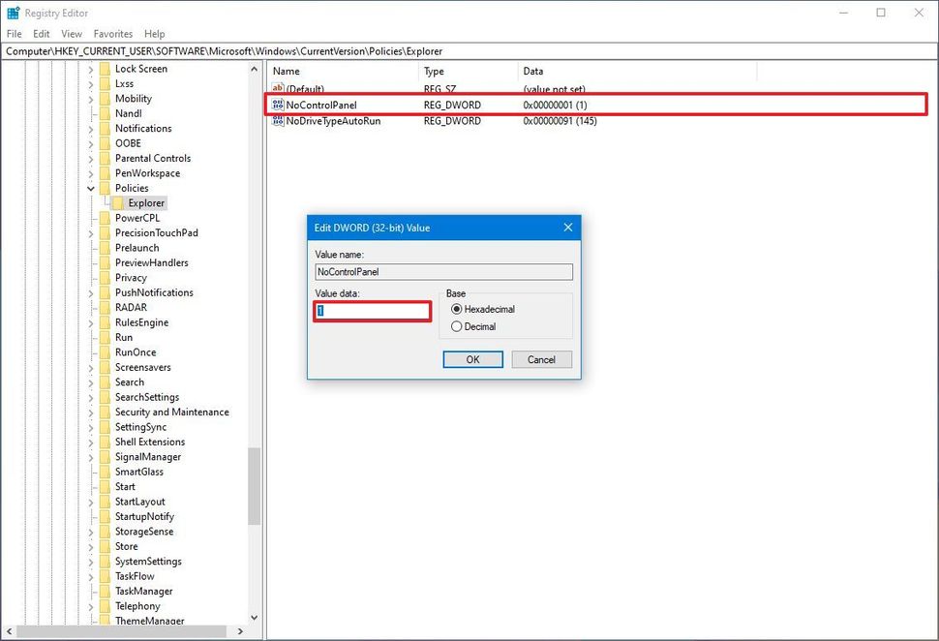Collapse the Policies tree node
This screenshot has width=939, height=641.
pos(93,188)
